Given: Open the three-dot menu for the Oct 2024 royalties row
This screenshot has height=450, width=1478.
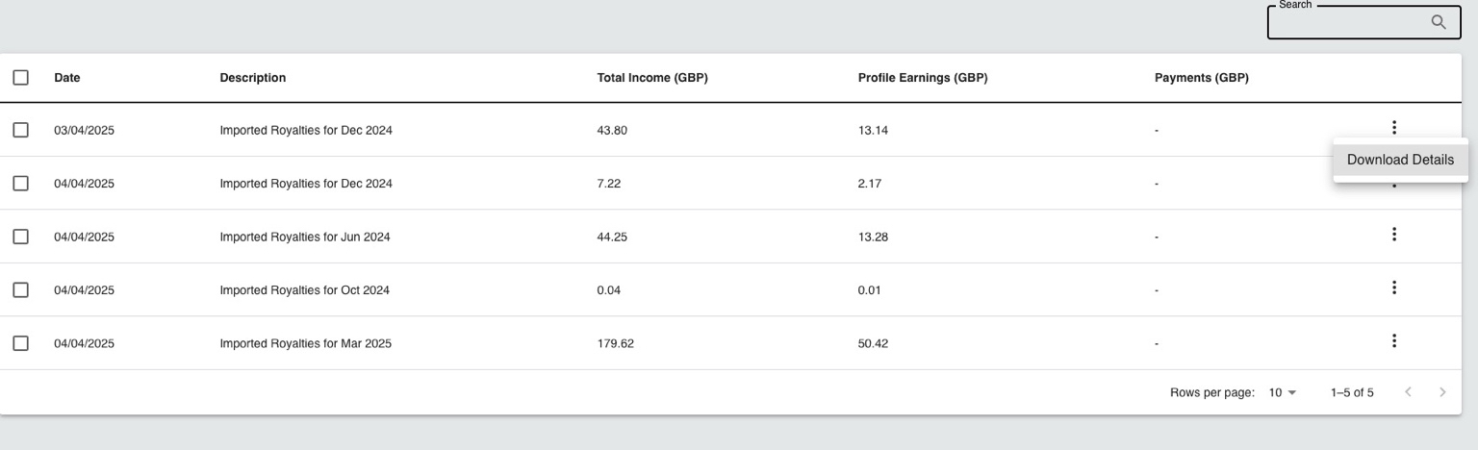Looking at the screenshot, I should (x=1394, y=287).
